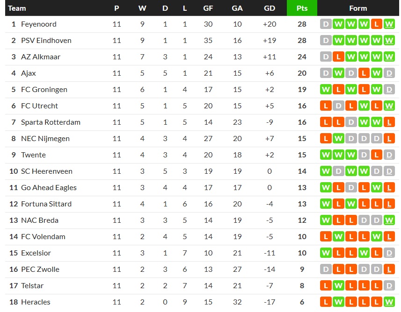Click the draw badge in FC Utrecht's form
401x312 pixels.
[338, 106]
